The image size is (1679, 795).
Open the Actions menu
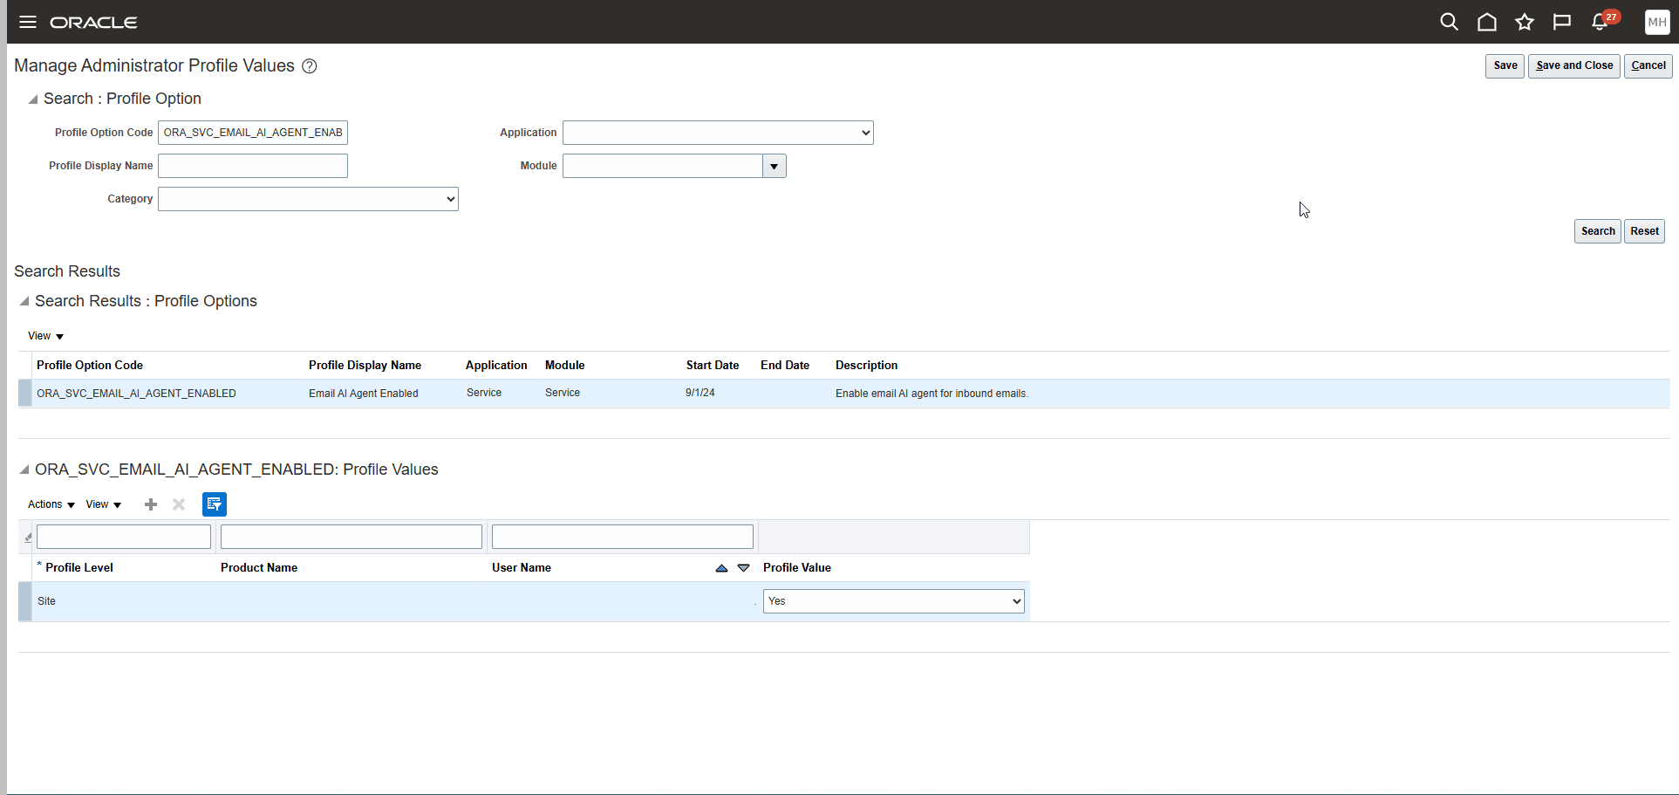coord(49,504)
